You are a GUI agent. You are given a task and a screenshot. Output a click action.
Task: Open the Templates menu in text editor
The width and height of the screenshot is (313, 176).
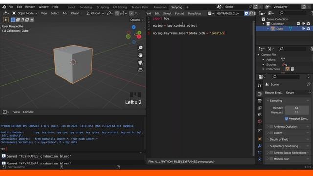[195, 13]
